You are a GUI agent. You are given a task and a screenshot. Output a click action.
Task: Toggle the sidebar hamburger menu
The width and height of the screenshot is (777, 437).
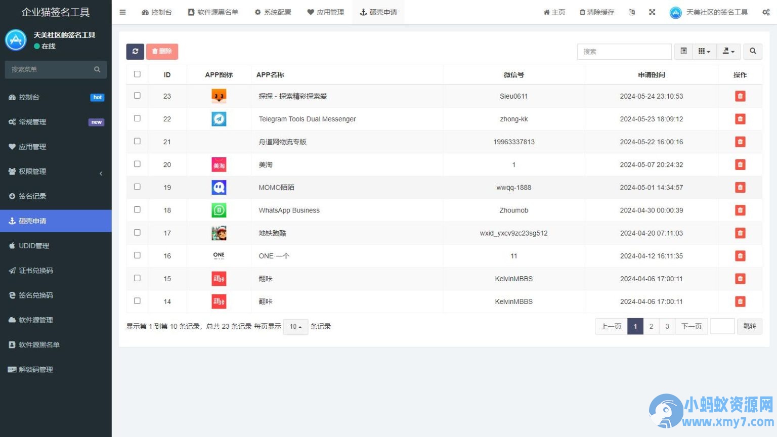pyautogui.click(x=122, y=12)
